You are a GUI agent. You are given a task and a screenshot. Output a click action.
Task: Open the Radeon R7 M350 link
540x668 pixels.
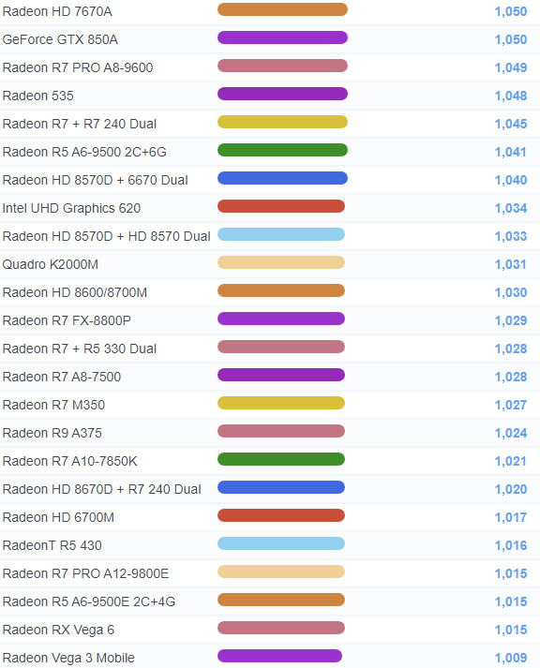(53, 405)
